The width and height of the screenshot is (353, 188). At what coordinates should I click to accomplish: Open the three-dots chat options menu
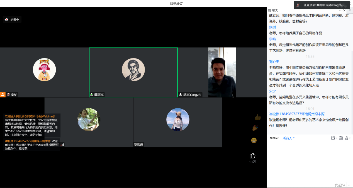(x=340, y=10)
